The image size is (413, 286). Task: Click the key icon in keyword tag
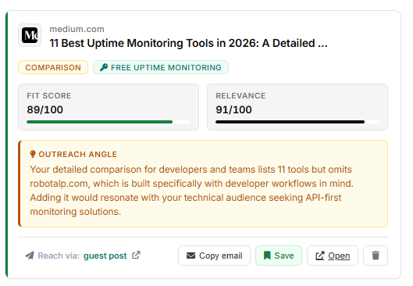pos(104,67)
